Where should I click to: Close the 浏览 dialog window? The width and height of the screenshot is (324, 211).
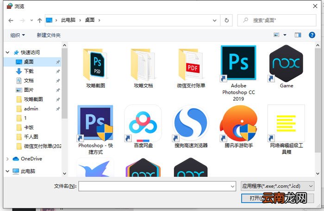point(315,6)
